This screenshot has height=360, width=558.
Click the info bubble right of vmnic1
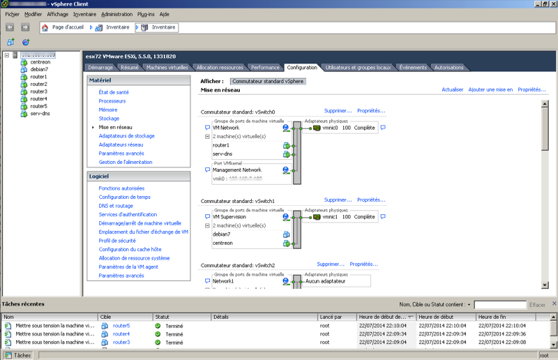(x=383, y=217)
